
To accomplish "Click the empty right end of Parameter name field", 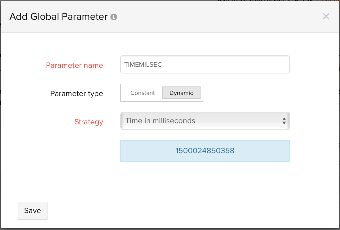I will pos(269,65).
